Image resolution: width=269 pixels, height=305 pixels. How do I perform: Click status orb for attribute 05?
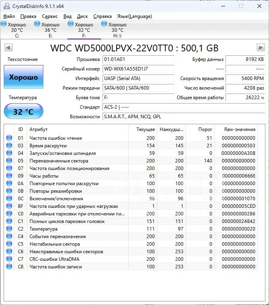9,161
